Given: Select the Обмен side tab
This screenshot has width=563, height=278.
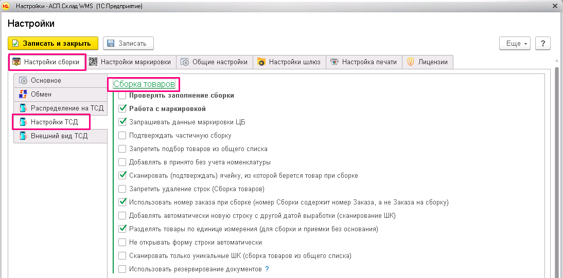Looking at the screenshot, I should [60, 95].
